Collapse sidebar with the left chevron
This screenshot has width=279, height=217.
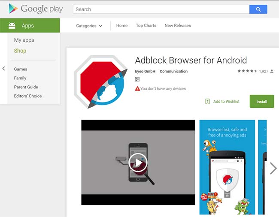pyautogui.click(x=3, y=69)
